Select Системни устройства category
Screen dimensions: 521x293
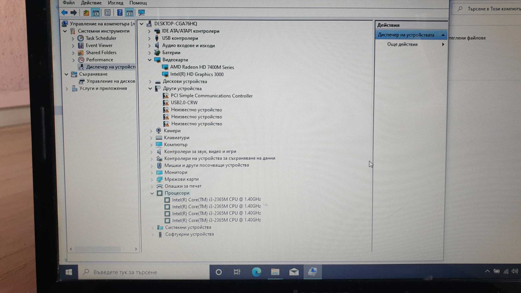point(188,227)
